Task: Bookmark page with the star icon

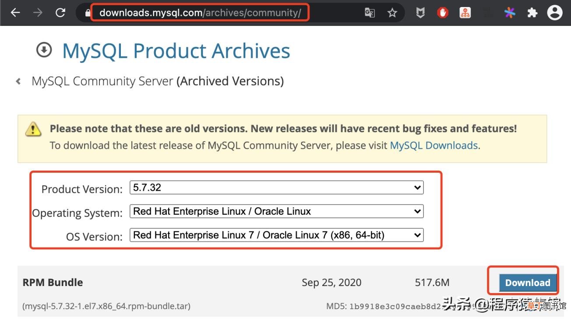Action: (392, 13)
